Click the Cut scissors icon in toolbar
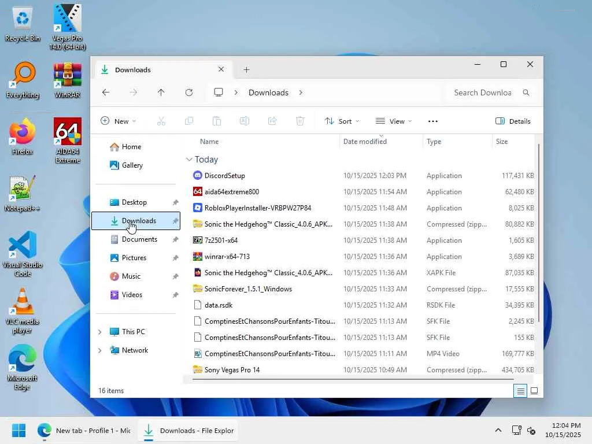The image size is (592, 444). [x=161, y=121]
